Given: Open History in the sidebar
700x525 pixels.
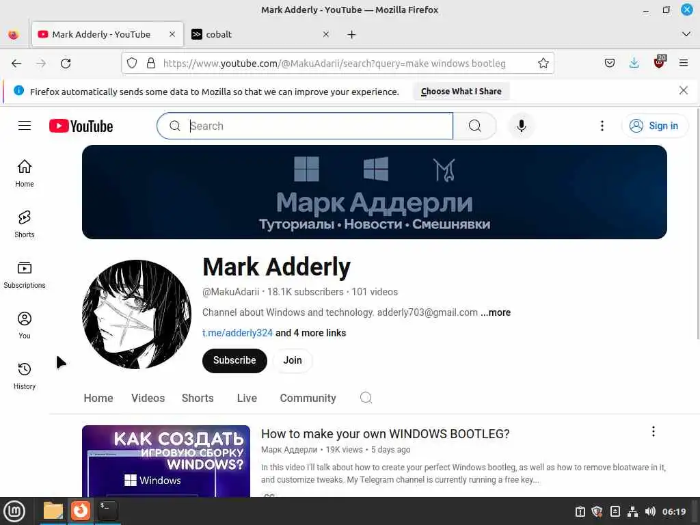Looking at the screenshot, I should pyautogui.click(x=25, y=376).
